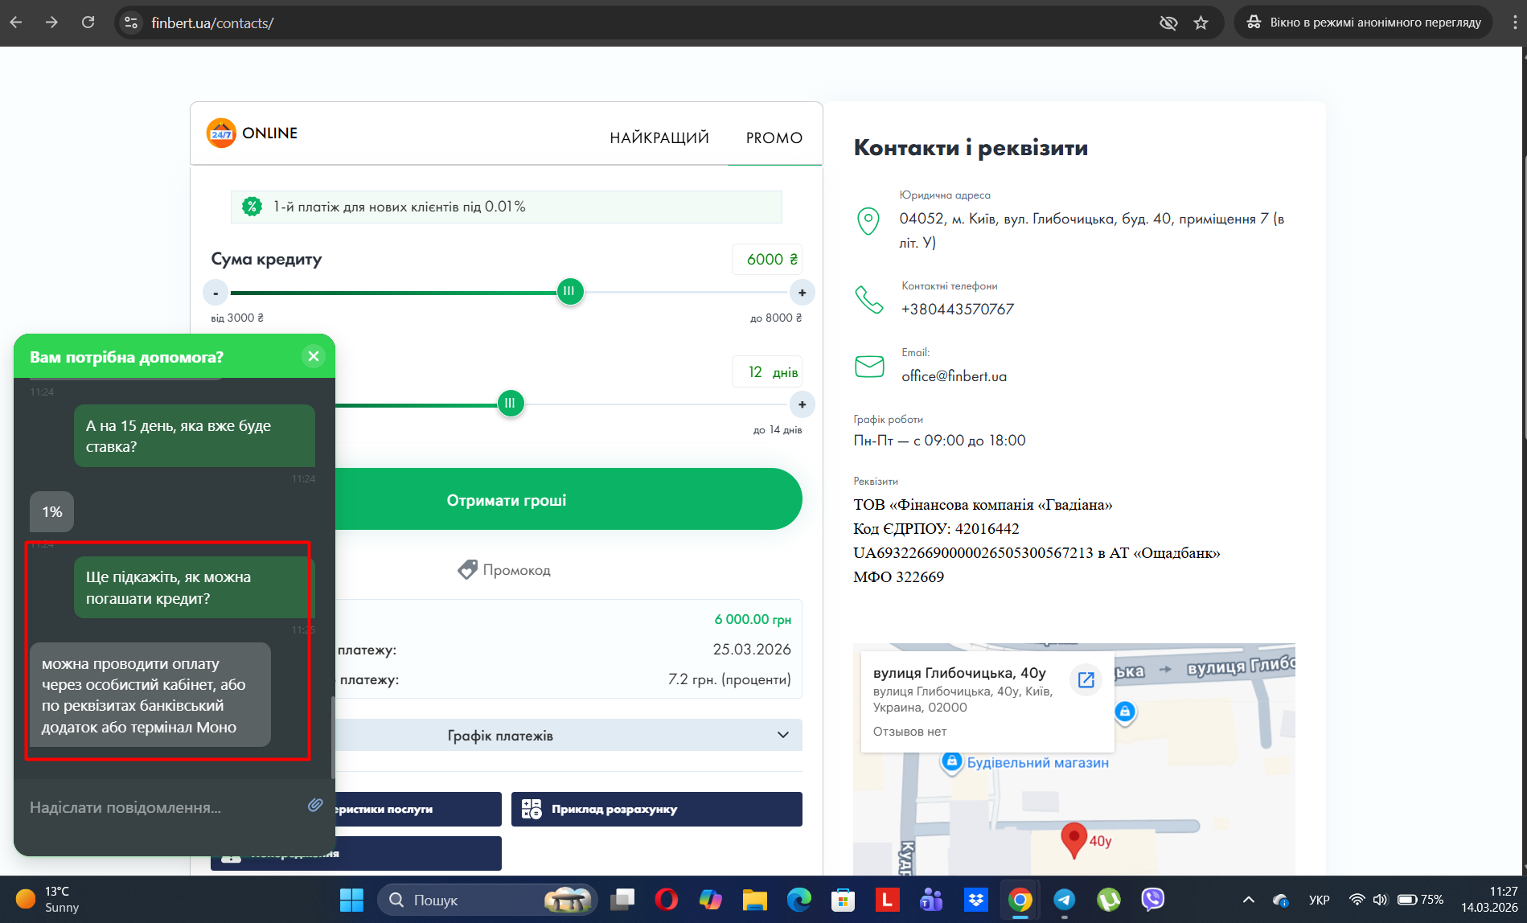This screenshot has height=923, width=1527.
Task: Open Приклад розрахунку
Action: click(x=657, y=809)
